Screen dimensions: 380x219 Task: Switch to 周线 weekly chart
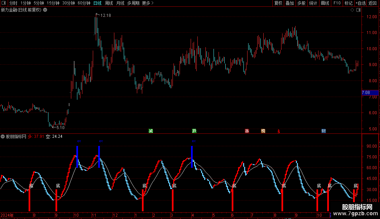[109, 3]
